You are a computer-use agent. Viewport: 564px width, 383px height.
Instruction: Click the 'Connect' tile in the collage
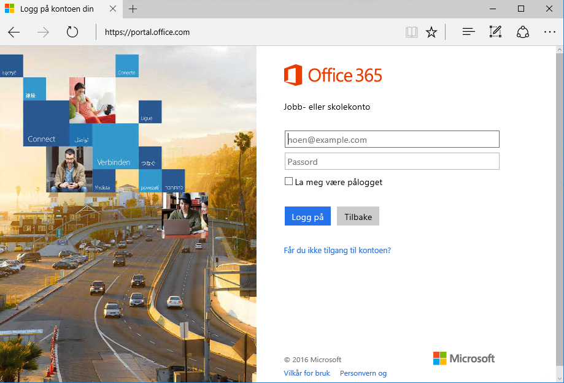[x=46, y=123]
